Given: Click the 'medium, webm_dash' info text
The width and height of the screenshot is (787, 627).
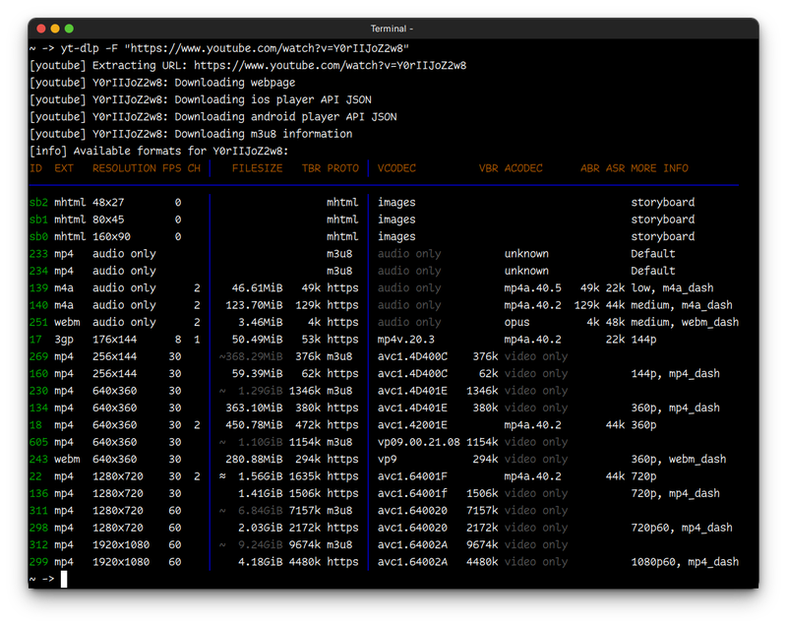Looking at the screenshot, I should pos(684,322).
